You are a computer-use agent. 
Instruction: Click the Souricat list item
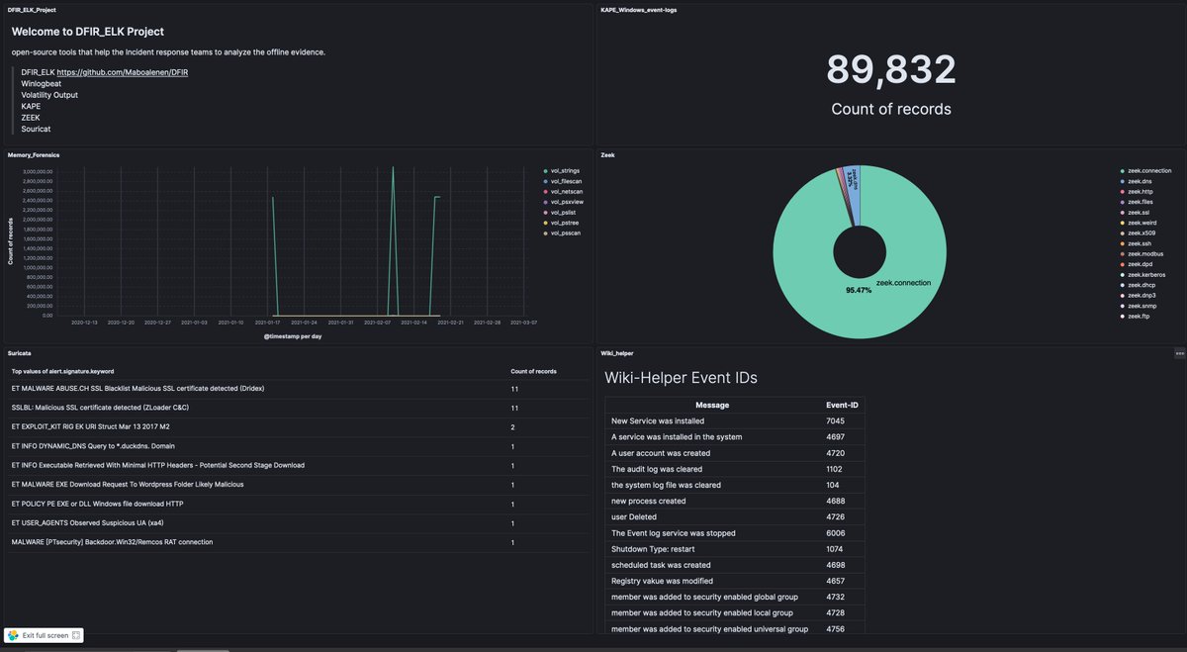(x=36, y=129)
